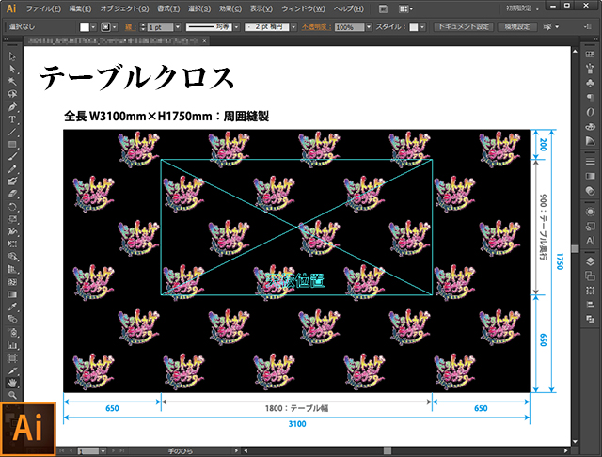
Task: Open the fill color dropdown arrow
Action: point(93,27)
